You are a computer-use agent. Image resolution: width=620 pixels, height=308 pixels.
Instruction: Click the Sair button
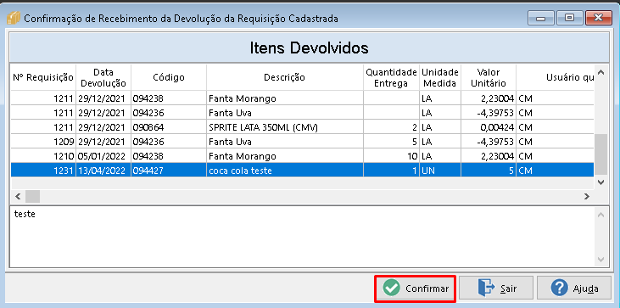tap(496, 288)
